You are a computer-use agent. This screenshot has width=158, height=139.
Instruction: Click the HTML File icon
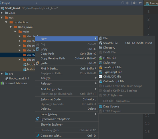tap(100, 58)
